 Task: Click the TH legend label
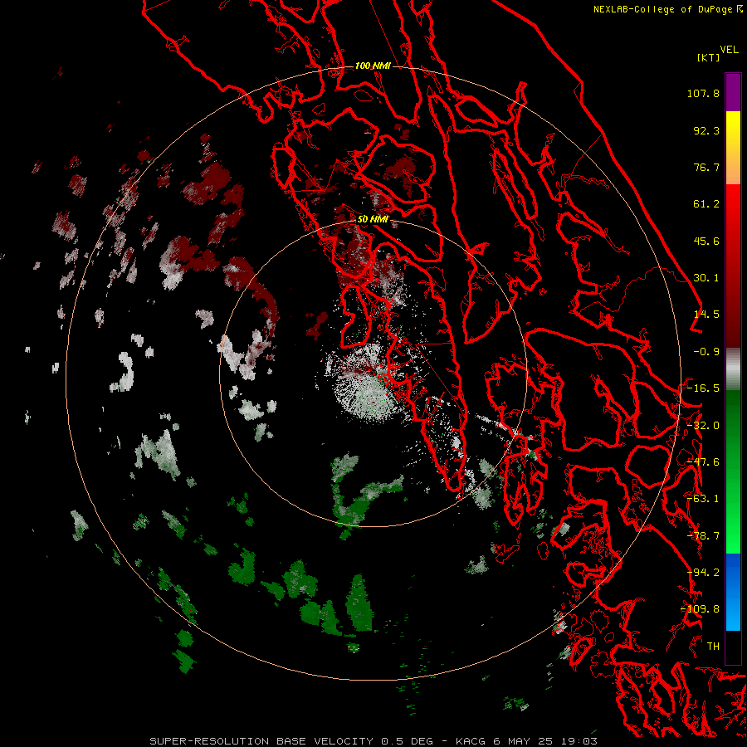(713, 647)
